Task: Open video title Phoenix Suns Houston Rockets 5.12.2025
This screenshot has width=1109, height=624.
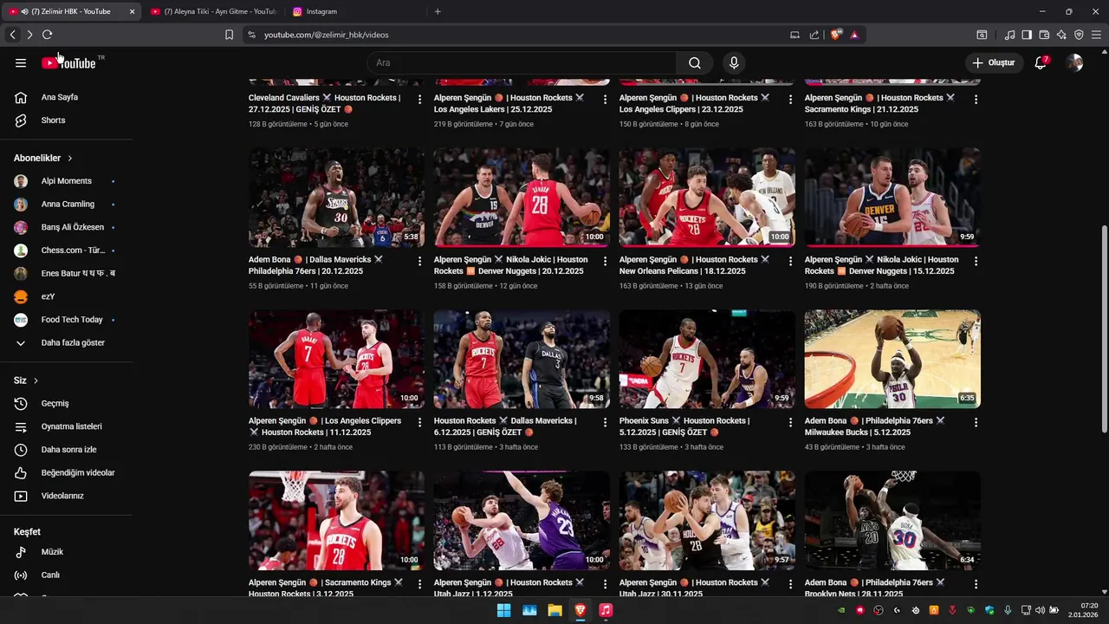Action: [684, 426]
